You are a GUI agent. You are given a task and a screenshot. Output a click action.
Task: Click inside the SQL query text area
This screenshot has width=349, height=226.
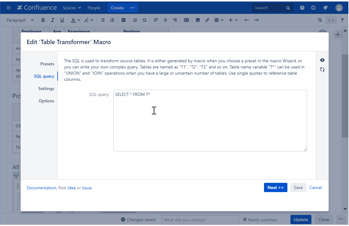(x=210, y=123)
